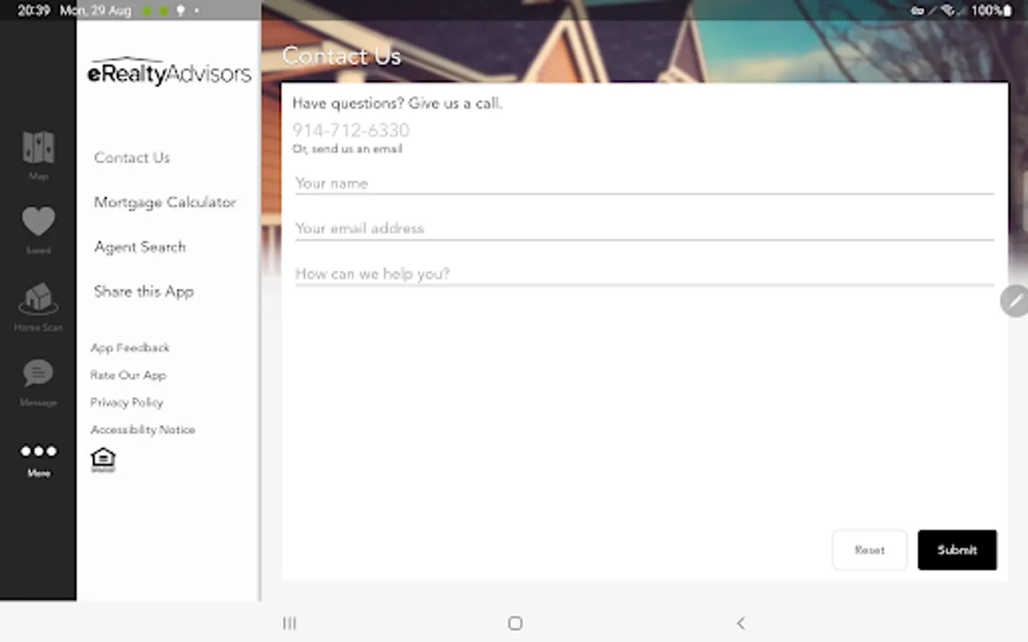Click 'Have questions? Give us a call.' text
Image resolution: width=1028 pixels, height=642 pixels.
point(397,103)
